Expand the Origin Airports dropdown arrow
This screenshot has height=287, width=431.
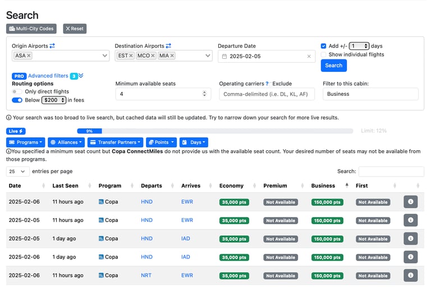pyautogui.click(x=105, y=55)
